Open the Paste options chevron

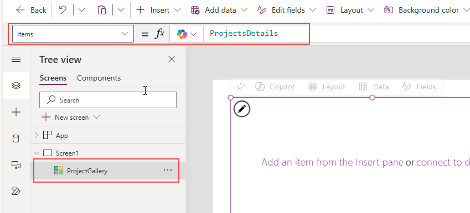[121, 10]
